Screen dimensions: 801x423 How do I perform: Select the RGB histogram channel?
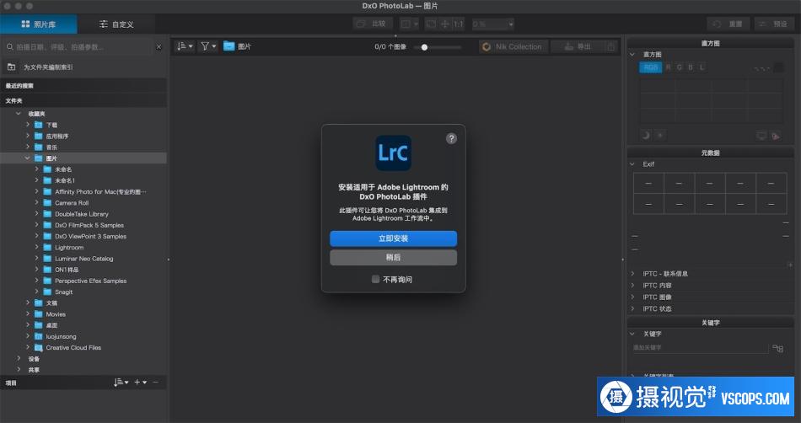click(650, 67)
